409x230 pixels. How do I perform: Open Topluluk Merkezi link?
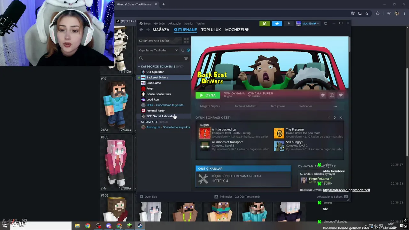245,106
